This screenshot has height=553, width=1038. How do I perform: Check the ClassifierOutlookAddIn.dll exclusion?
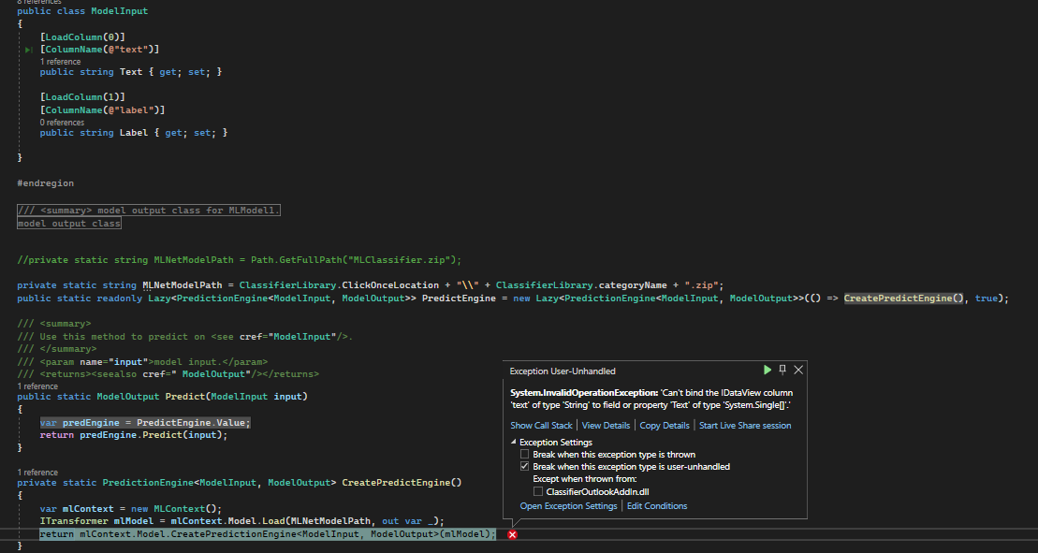coord(538,490)
